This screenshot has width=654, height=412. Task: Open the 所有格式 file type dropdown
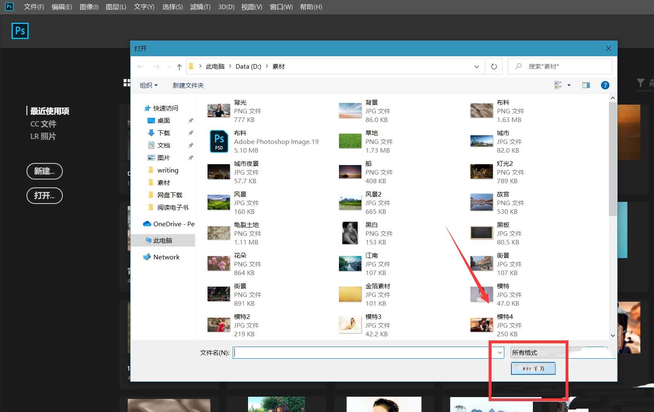[x=537, y=352]
